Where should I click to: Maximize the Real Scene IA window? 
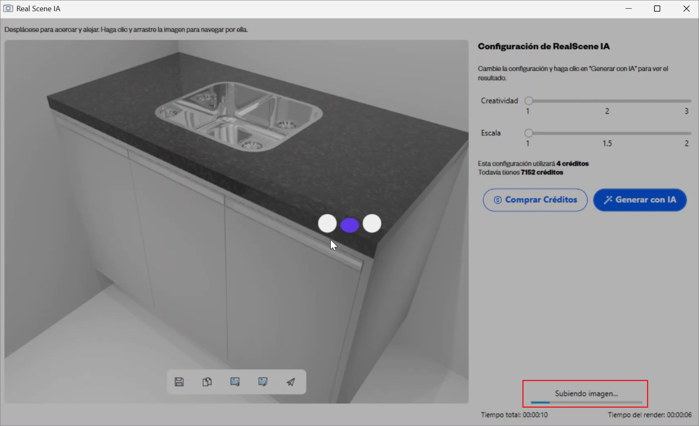tap(657, 8)
